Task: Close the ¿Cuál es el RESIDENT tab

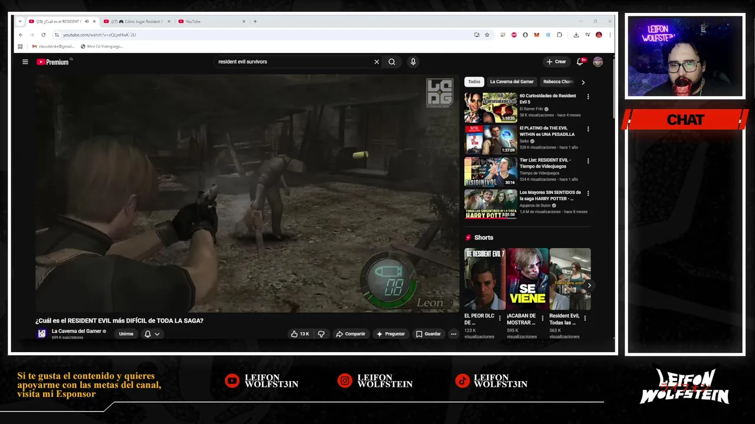Action: pos(94,21)
